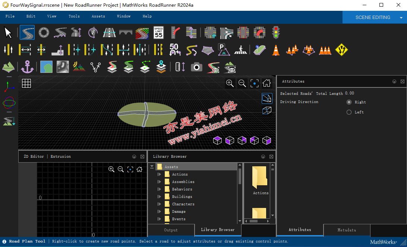Zoom out on the 3D viewport
Screen dimensions: 407x247
(x=242, y=83)
